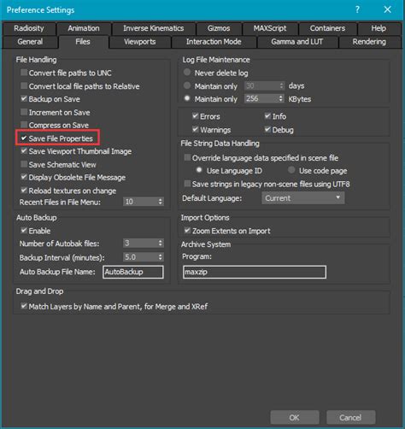405x429 pixels.
Task: Enable Save Schematic View
Action: 24,164
